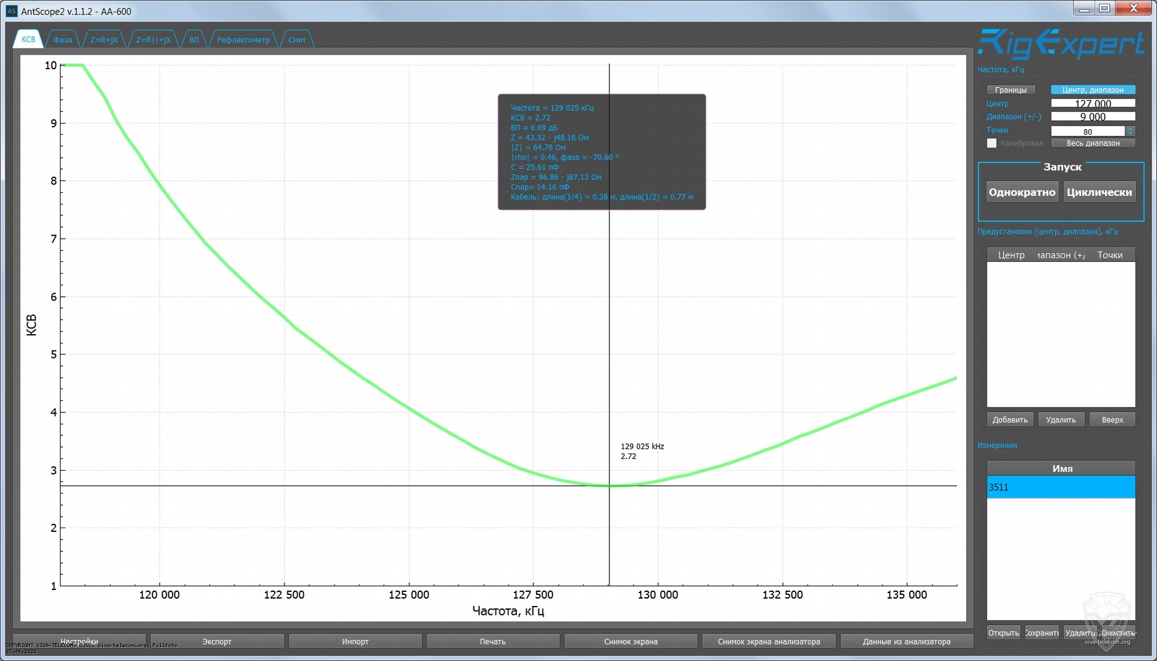Switch to the Z=R+jX tab
Image resolution: width=1157 pixels, height=661 pixels.
point(104,40)
